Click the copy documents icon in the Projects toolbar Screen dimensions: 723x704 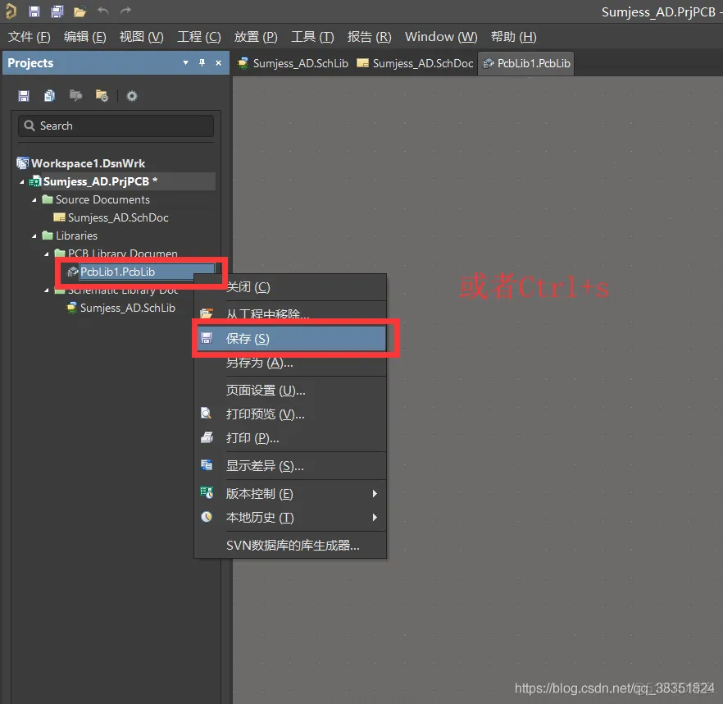[49, 96]
